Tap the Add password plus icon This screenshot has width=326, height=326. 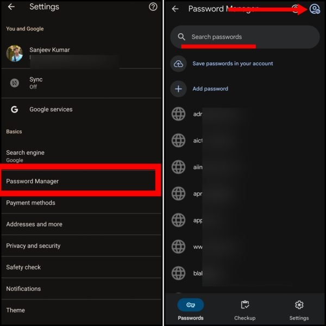coord(178,89)
